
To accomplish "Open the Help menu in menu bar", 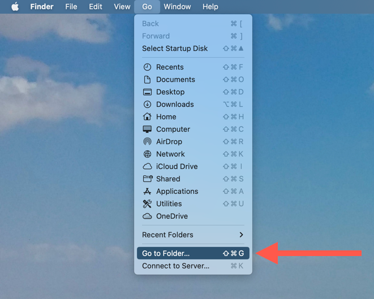I will (x=210, y=7).
